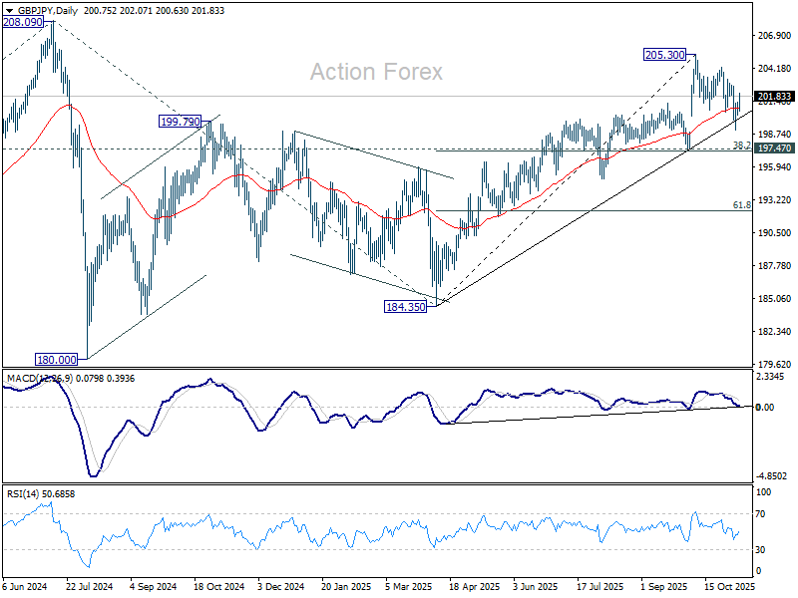The width and height of the screenshot is (798, 598).
Task: Click the 197.470 level price tag
Action: click(x=774, y=148)
